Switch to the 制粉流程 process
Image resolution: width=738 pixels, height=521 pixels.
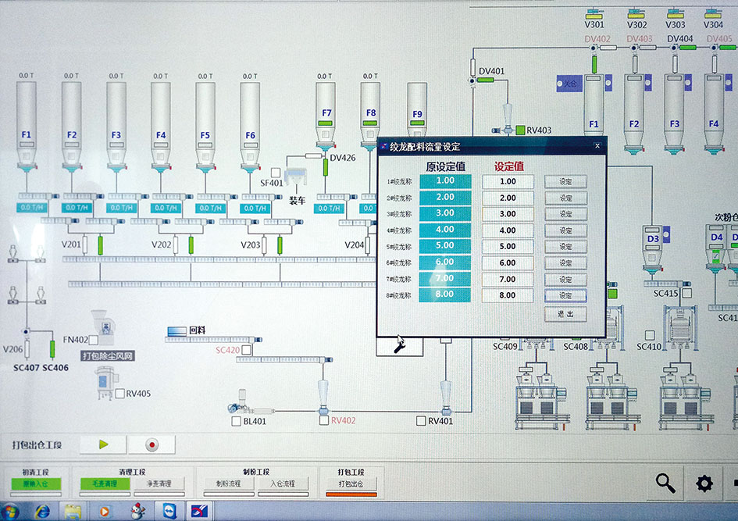(229, 484)
